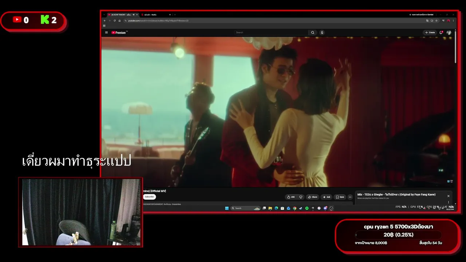Click the Windows taskbar search box
Image resolution: width=466 pixels, height=262 pixels.
click(245, 208)
